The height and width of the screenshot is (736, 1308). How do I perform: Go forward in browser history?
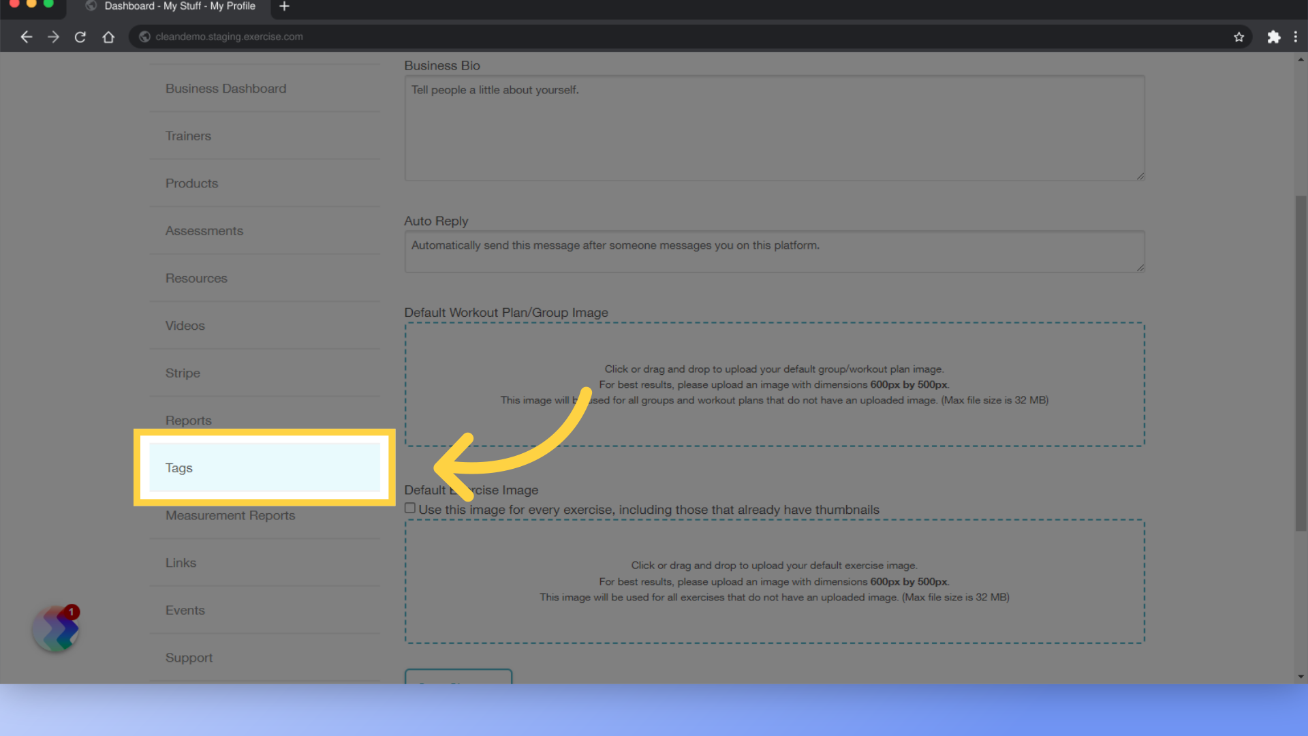pyautogui.click(x=53, y=37)
